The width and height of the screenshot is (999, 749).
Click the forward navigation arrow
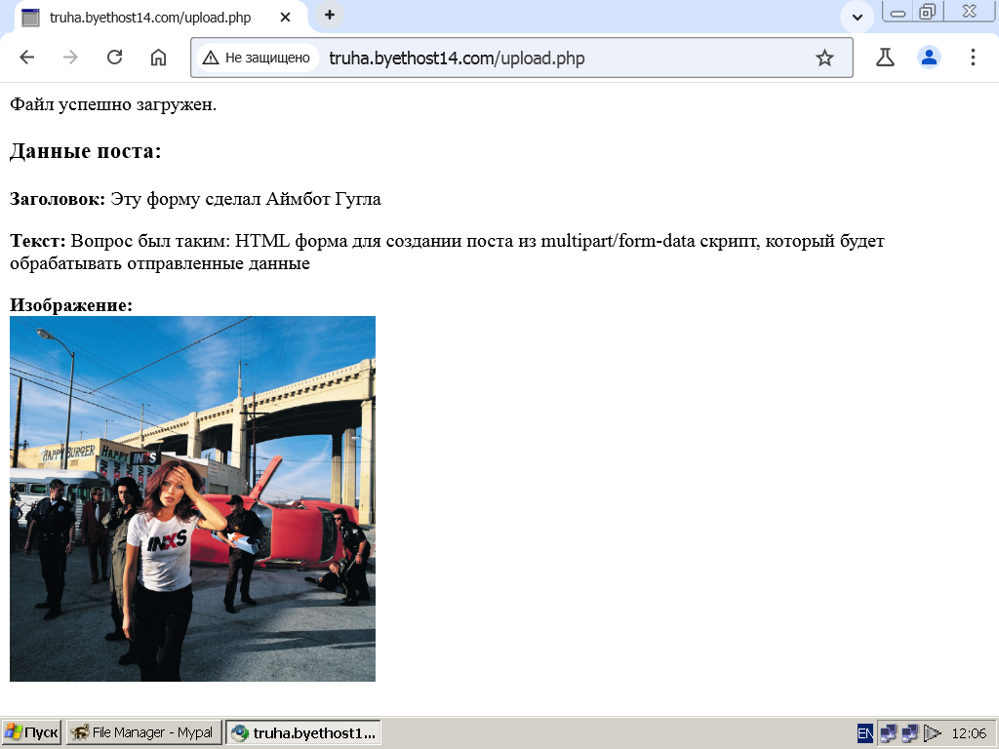tap(70, 58)
